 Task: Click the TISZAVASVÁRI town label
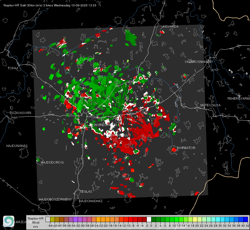(20, 113)
